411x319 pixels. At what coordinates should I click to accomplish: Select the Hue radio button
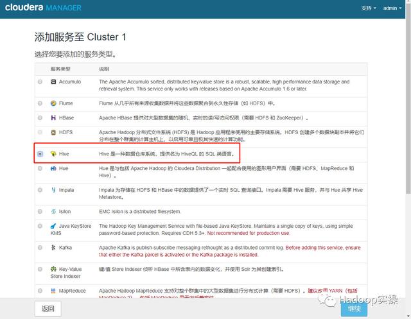click(40, 168)
